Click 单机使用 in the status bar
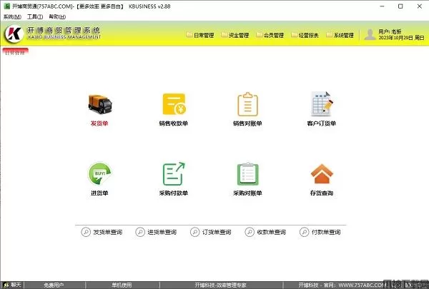Viewport: 429px width, 289px height. pos(122,285)
